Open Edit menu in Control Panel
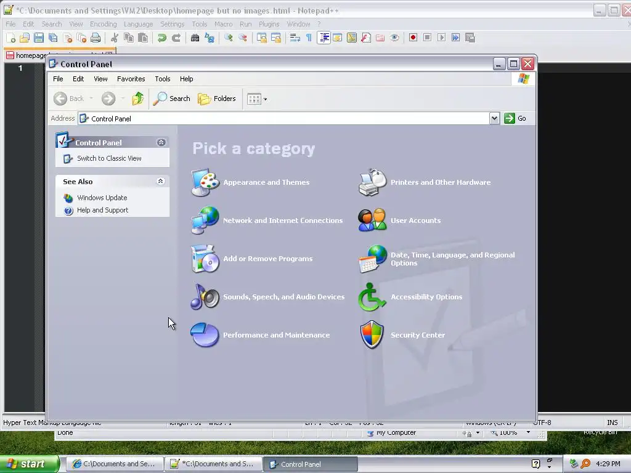Viewport: 631px width, 473px height. click(78, 79)
